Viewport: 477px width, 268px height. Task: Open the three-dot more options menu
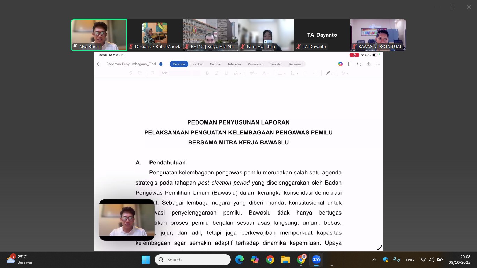(378, 64)
